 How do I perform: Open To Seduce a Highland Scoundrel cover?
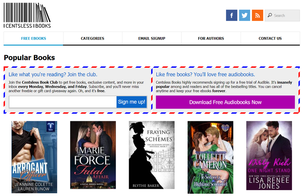(x=211, y=157)
